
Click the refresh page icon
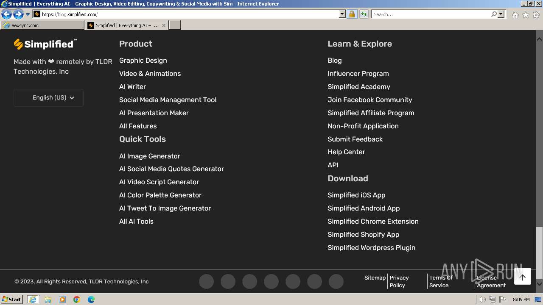[x=364, y=14]
